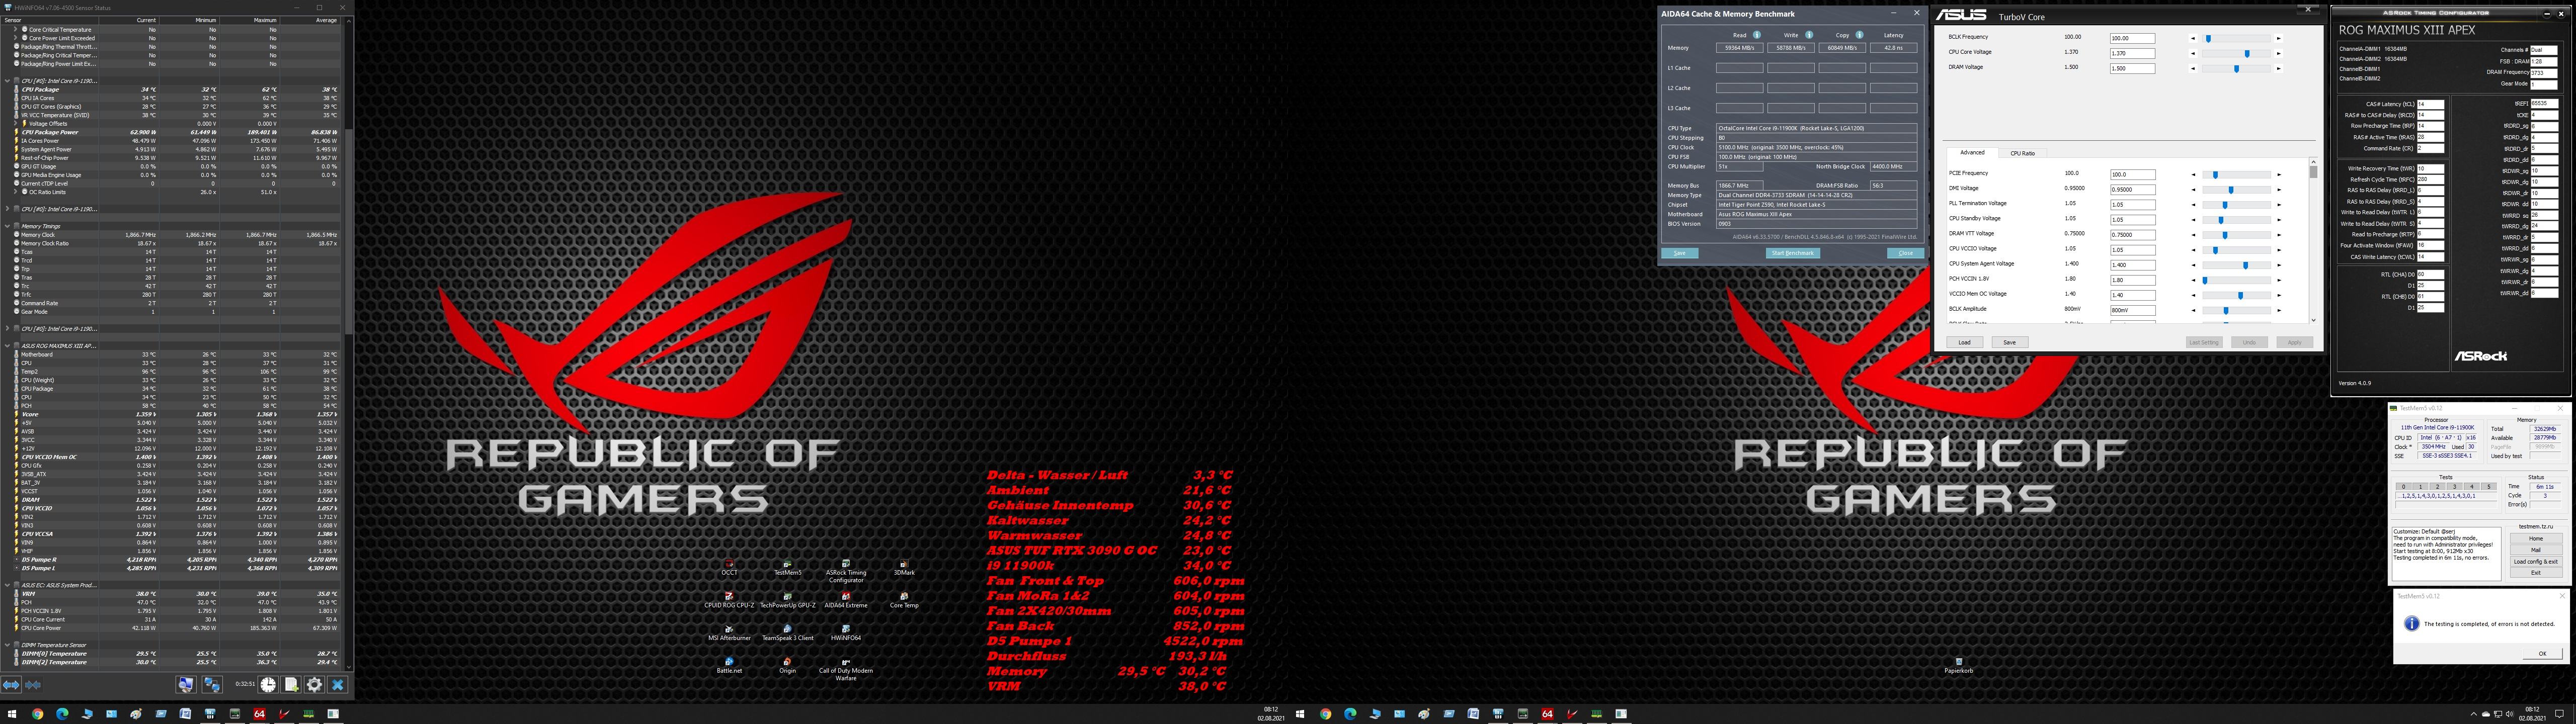Screen dimensions: 2576x724
Task: Collapse Memory Timings sensor group
Action: [x=7, y=226]
